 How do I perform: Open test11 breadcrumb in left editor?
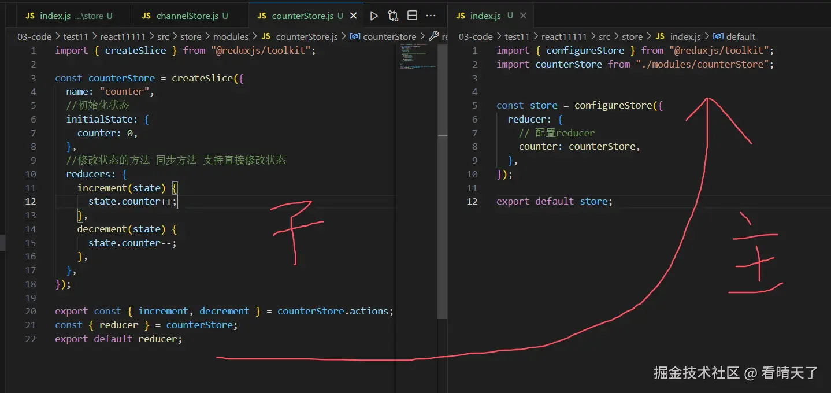(76, 36)
